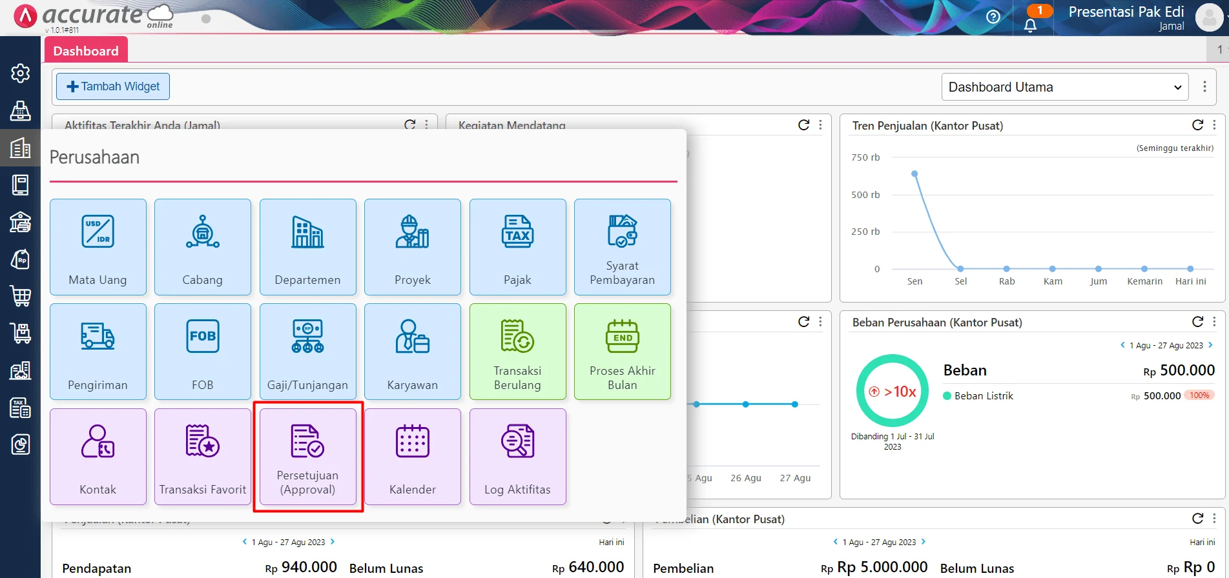Open the Mata Uang currency tile
The width and height of the screenshot is (1229, 578).
(98, 247)
